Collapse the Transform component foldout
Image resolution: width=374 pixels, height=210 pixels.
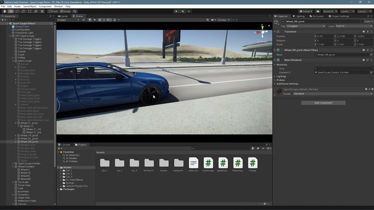point(275,32)
